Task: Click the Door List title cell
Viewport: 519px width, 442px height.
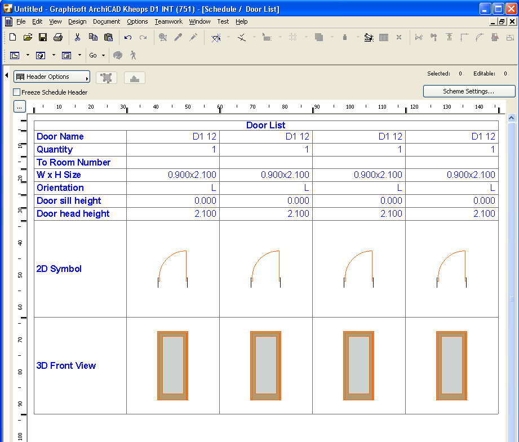Action: point(266,125)
